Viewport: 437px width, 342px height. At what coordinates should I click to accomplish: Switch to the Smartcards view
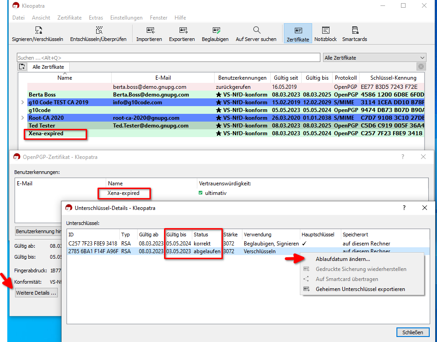355,31
